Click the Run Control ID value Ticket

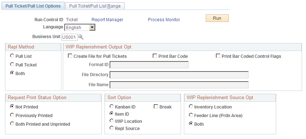pos(72,20)
